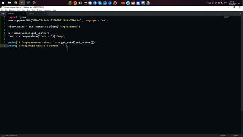The width and height of the screenshot is (243, 137).
Task: Click the red circular tray icon
Action: point(210,3)
